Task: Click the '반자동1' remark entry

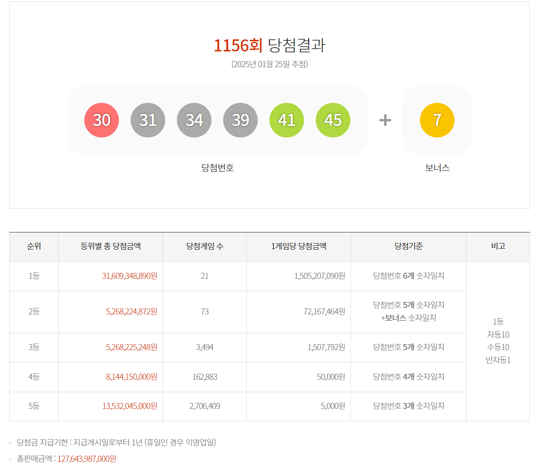Action: [498, 360]
